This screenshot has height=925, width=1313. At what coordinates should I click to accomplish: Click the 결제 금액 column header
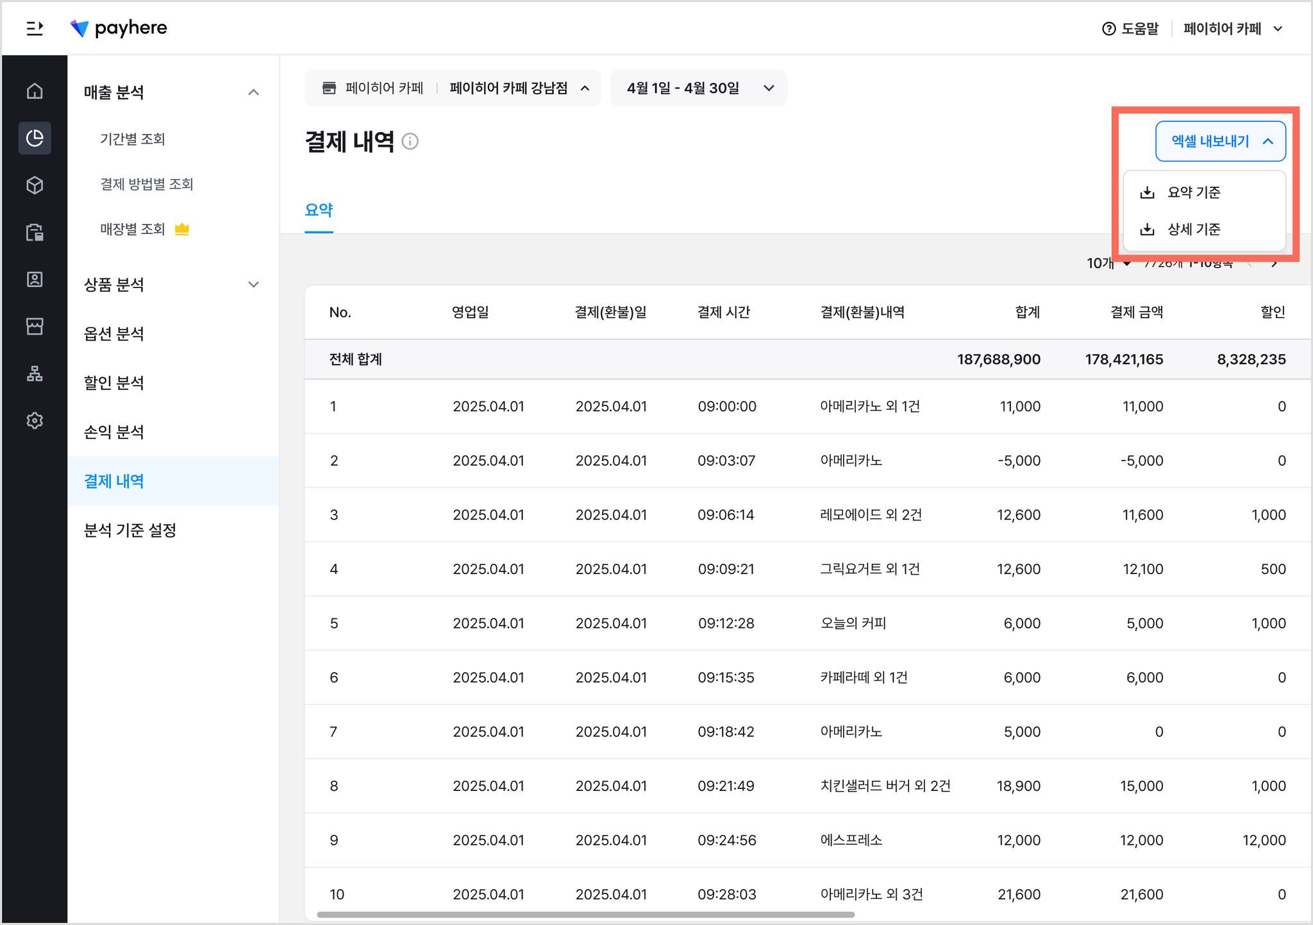1137,312
